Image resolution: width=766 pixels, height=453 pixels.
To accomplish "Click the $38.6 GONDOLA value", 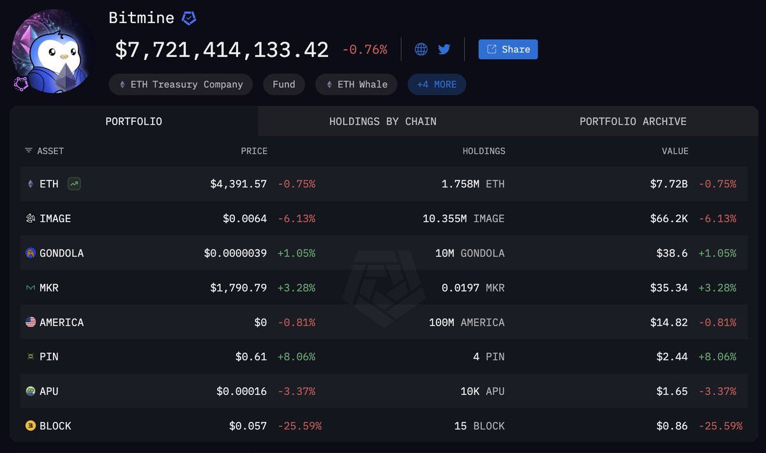I will 672,253.
